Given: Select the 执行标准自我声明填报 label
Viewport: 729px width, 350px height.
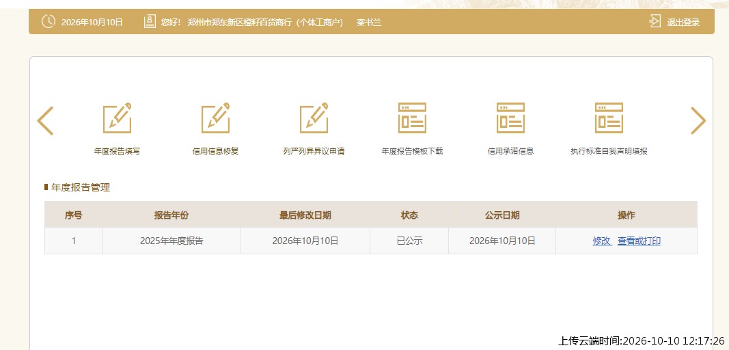Looking at the screenshot, I should [609, 151].
